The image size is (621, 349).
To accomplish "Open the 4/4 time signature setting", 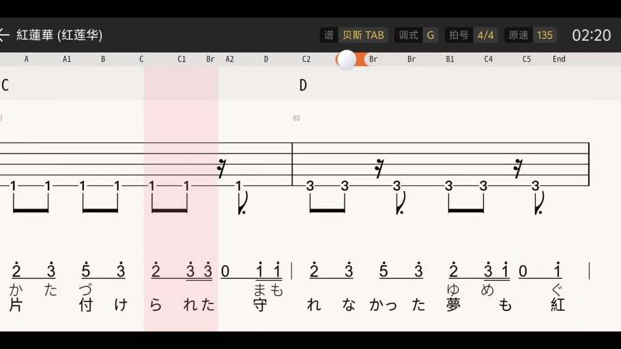I will [485, 35].
